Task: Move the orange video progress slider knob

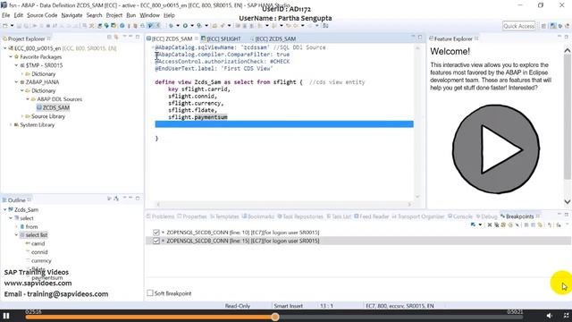Action: pyautogui.click(x=275, y=318)
